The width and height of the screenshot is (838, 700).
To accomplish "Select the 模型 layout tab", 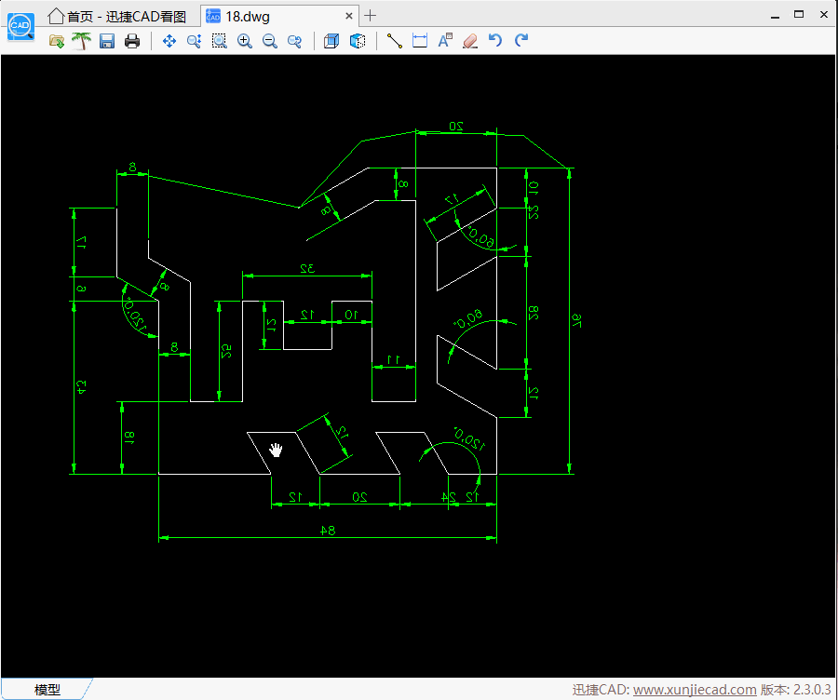I will (47, 690).
